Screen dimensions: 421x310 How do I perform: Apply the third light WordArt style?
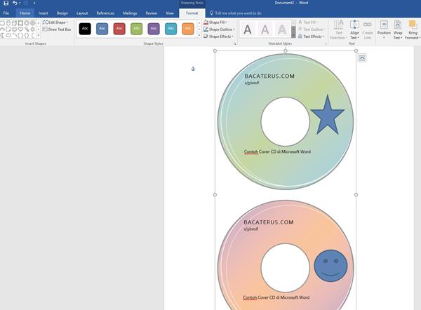[x=282, y=29]
